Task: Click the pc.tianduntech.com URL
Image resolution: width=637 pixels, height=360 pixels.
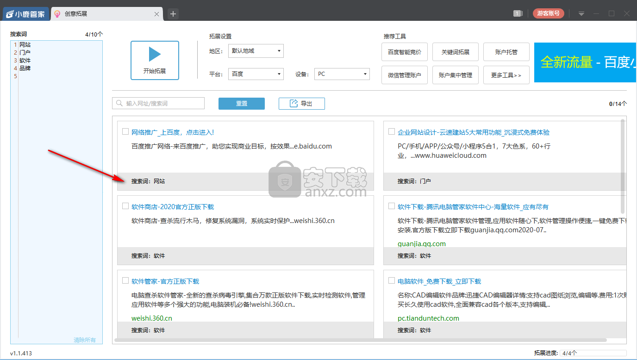Action: [x=429, y=318]
